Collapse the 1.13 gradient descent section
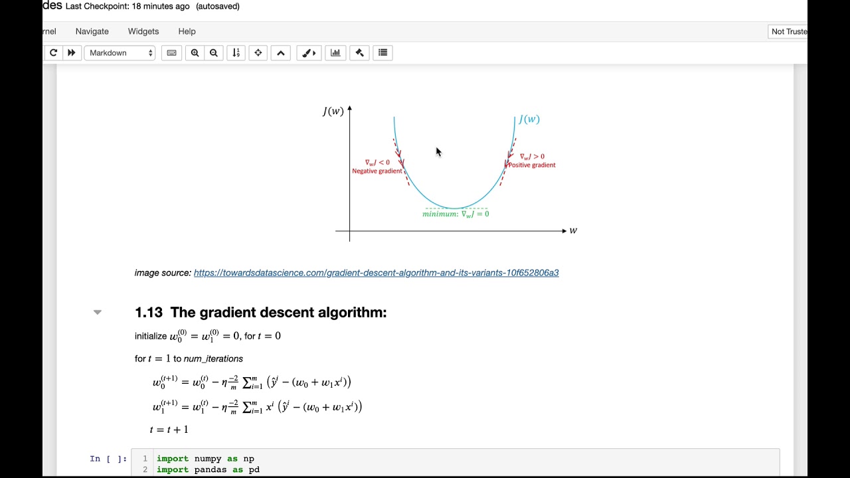850x478 pixels. [x=98, y=312]
